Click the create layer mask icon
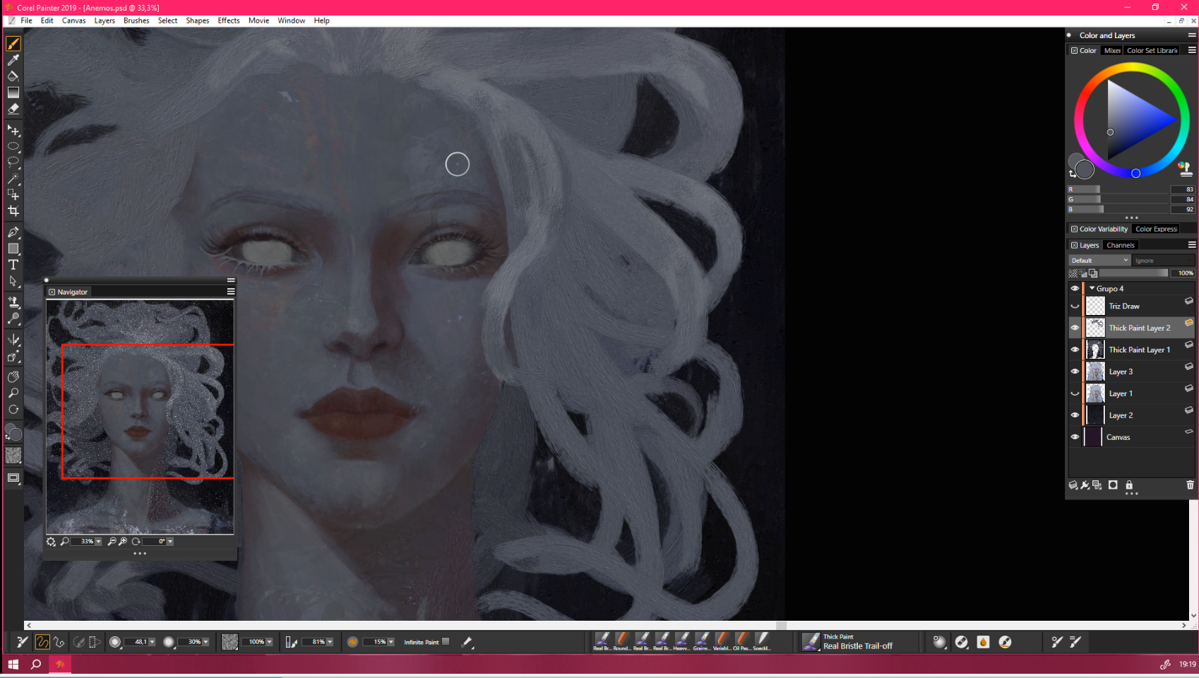This screenshot has height=678, width=1199. pos(1113,485)
